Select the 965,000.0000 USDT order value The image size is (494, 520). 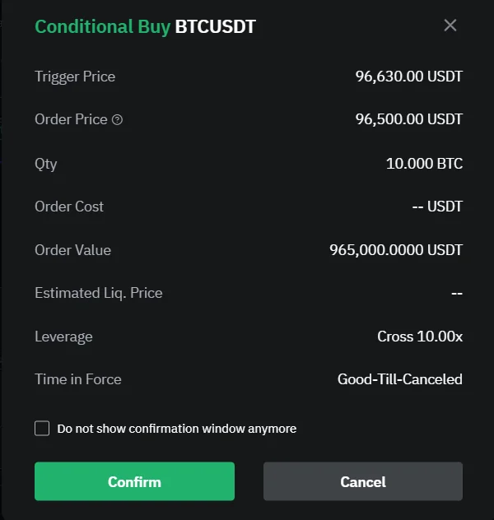(396, 249)
